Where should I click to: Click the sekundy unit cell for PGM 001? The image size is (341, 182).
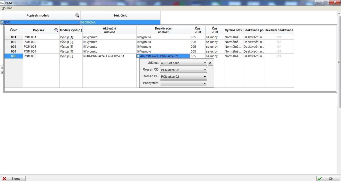tap(214, 37)
